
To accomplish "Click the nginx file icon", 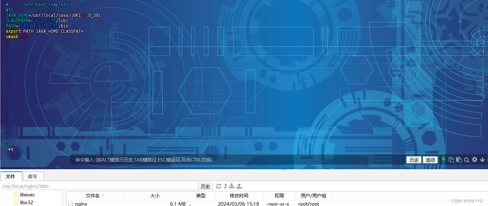I will click(x=71, y=204).
